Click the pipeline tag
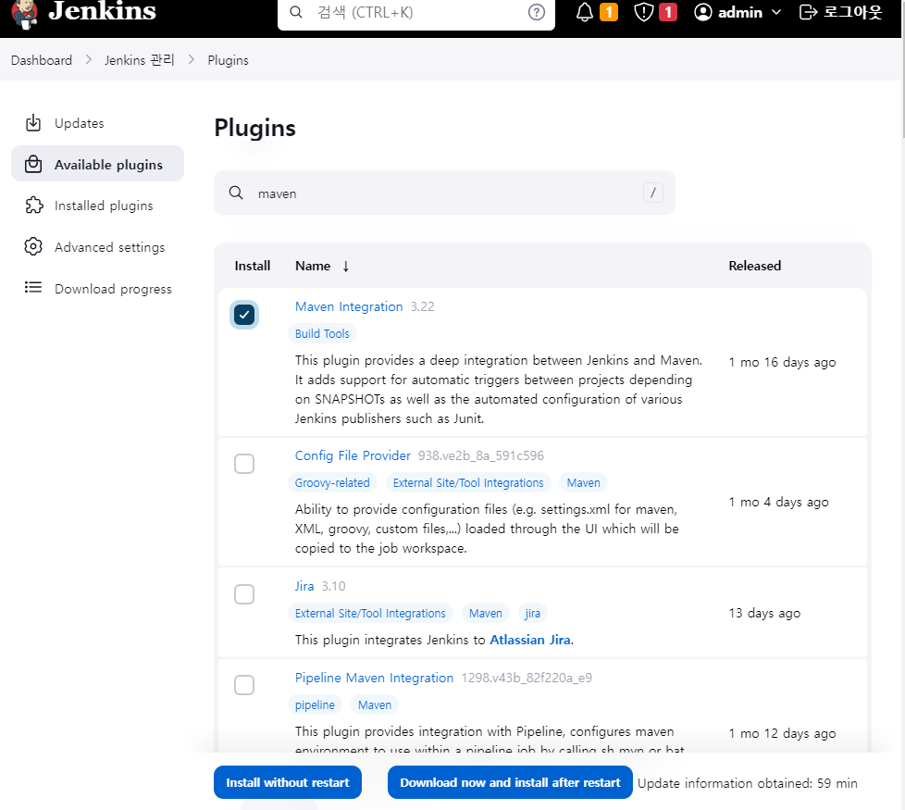The width and height of the screenshot is (905, 810). click(x=315, y=704)
